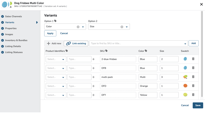Image resolution: width=205 pixels, height=116 pixels.
Task: Click tag icon beside Product Identifiers header
Action: pos(67,51)
